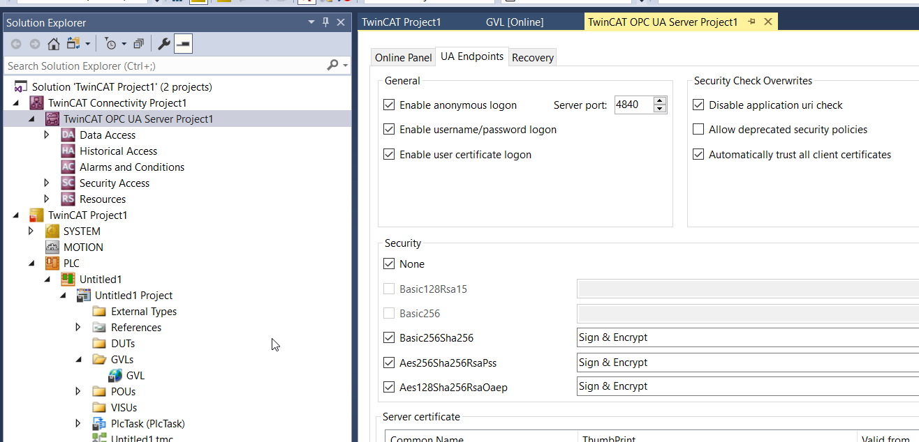Toggle the Preview Selected Items button
919x442 pixels.
[x=183, y=44]
